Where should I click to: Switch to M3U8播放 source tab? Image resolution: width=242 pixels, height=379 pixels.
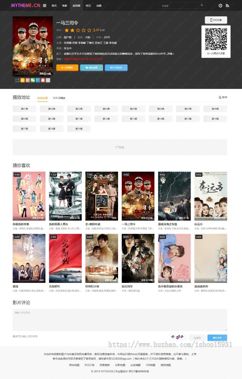[59, 98]
